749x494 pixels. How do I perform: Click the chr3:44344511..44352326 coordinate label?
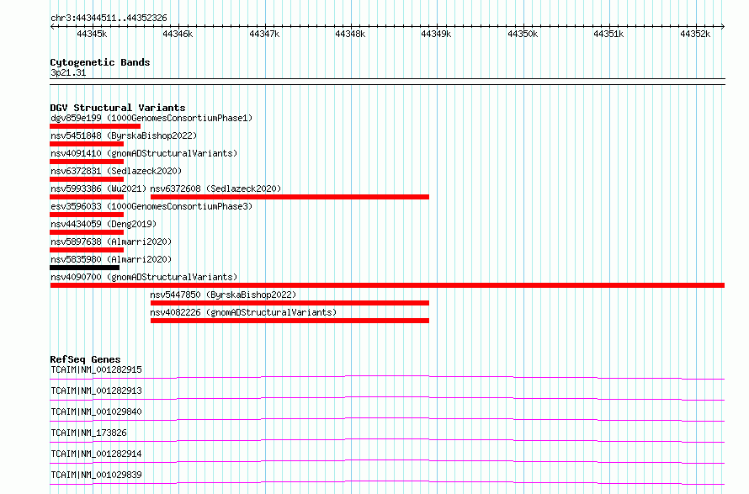click(x=109, y=19)
